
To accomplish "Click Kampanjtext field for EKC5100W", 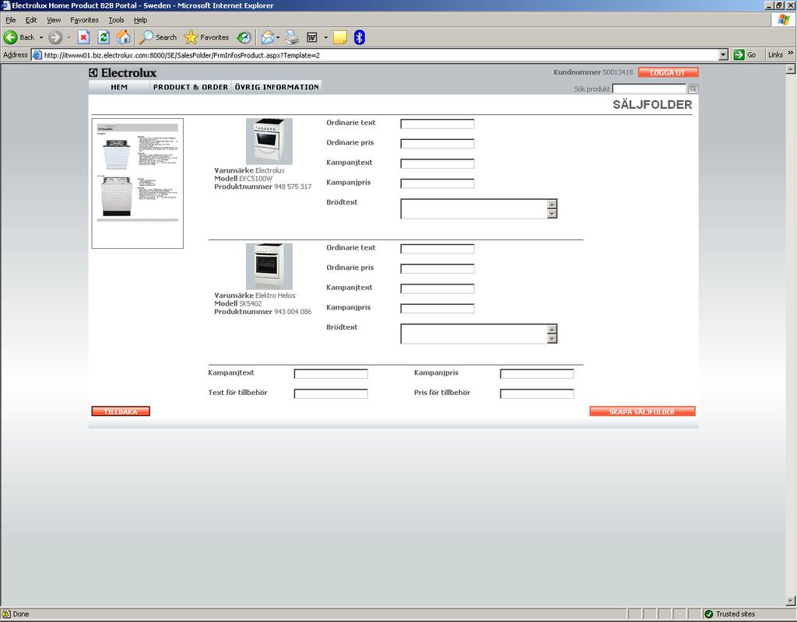I will (437, 163).
